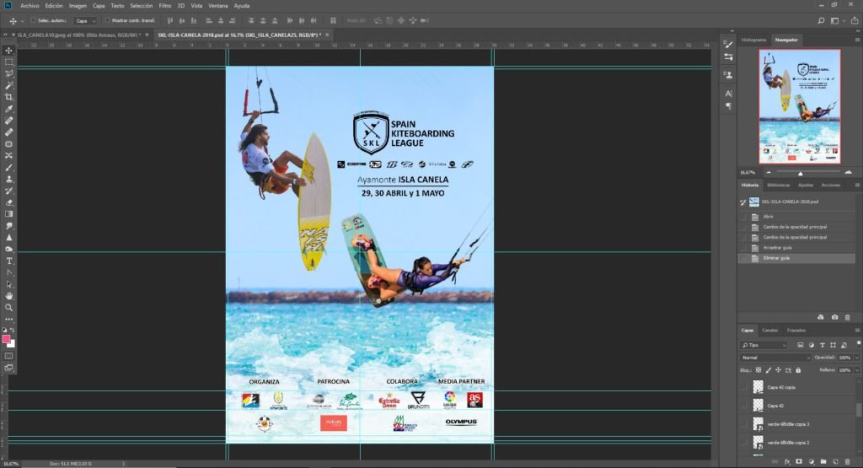Switch to the Bibliotecas tab
Image resolution: width=863 pixels, height=468 pixels.
(x=778, y=185)
